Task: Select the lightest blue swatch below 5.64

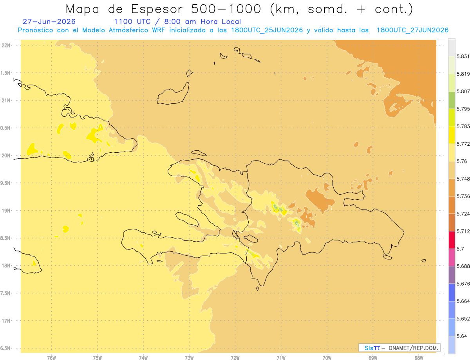Action: (452, 345)
